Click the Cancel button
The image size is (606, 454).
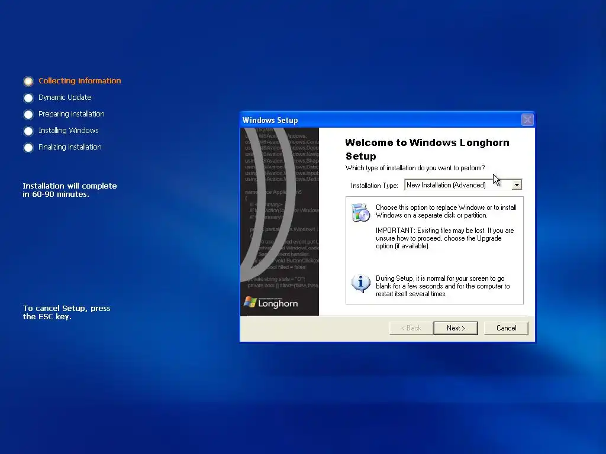[x=506, y=328]
